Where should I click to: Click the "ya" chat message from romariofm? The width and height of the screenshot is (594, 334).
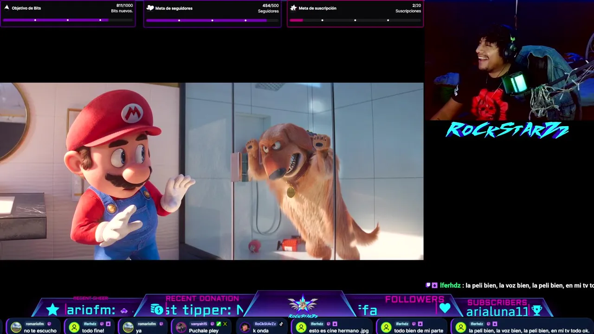click(x=138, y=331)
